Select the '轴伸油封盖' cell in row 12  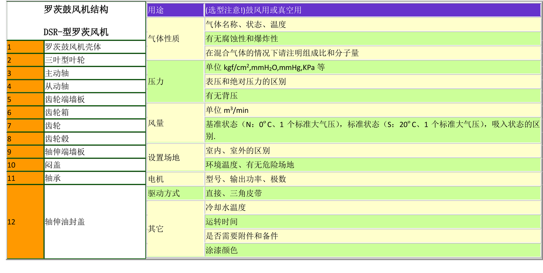pyautogui.click(x=94, y=222)
